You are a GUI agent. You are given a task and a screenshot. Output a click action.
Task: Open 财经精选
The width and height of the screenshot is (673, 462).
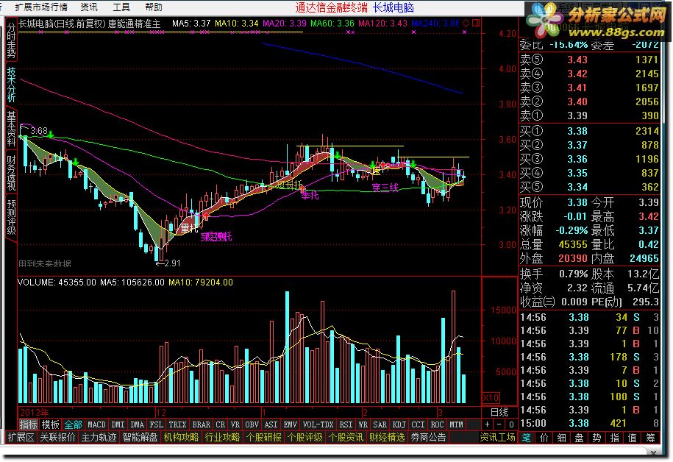(387, 438)
